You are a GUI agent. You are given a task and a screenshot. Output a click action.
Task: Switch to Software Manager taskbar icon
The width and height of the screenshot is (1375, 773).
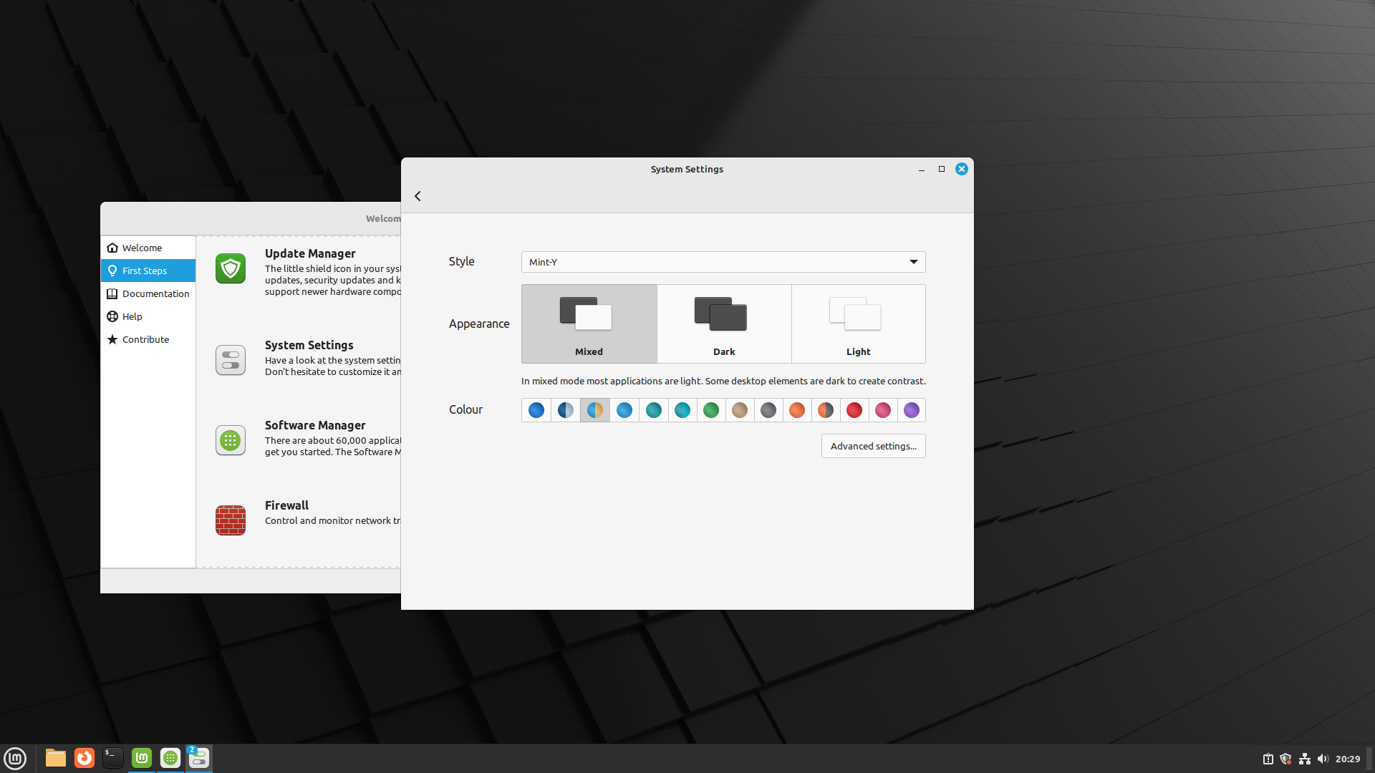(x=170, y=758)
